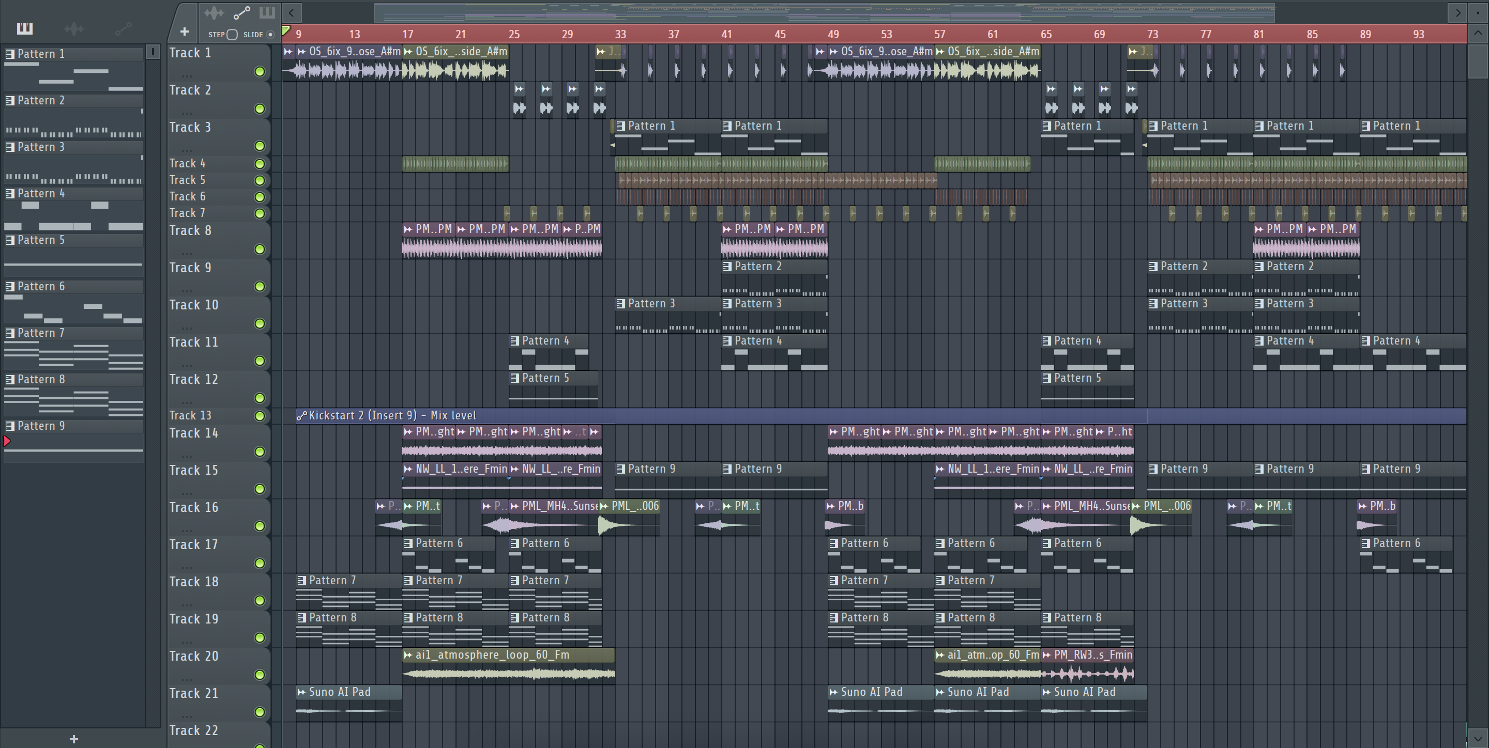Select the audio waveform focus icon in the playlist toolbar
Viewport: 1489px width, 748px height.
pos(214,12)
